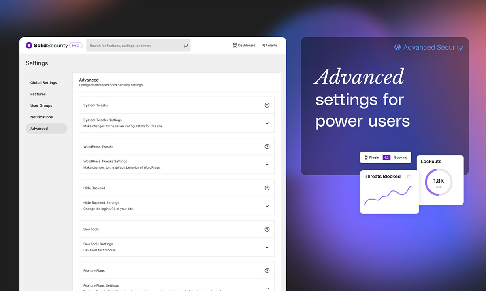Open help for Hide Backend
Viewport: 486px width, 291px height.
267,188
